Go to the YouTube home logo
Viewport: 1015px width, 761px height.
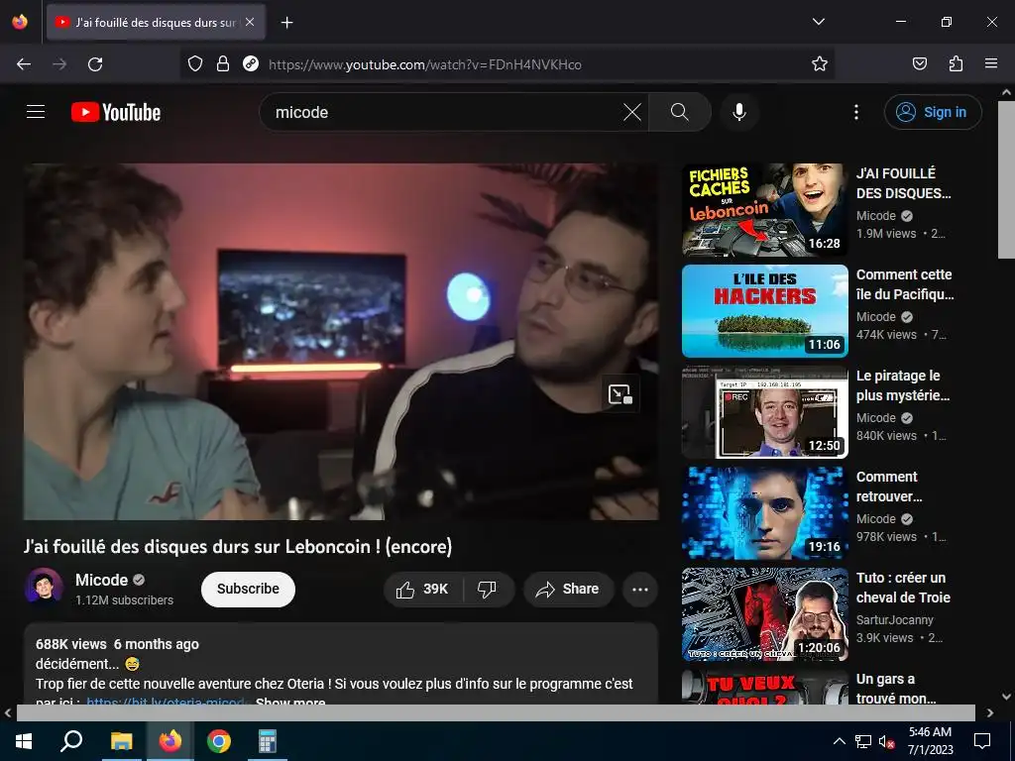pos(116,112)
